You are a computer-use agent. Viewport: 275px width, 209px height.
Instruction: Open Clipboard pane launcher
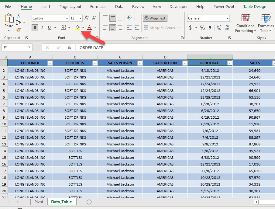(x=27, y=38)
